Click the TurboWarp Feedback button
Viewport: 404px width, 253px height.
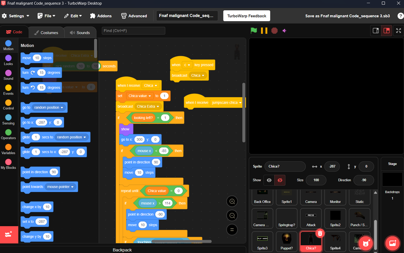246,16
